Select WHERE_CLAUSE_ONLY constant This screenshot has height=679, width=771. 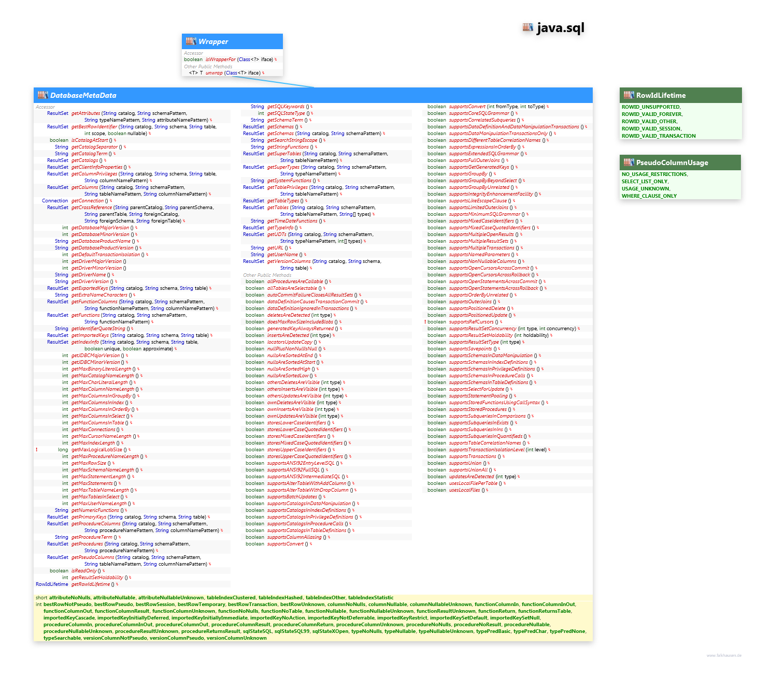649,196
